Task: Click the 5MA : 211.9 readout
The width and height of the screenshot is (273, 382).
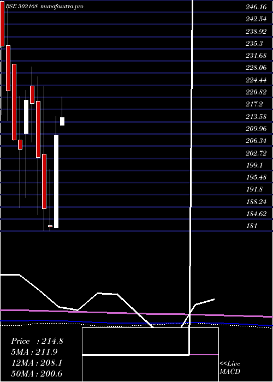Action: (34, 352)
